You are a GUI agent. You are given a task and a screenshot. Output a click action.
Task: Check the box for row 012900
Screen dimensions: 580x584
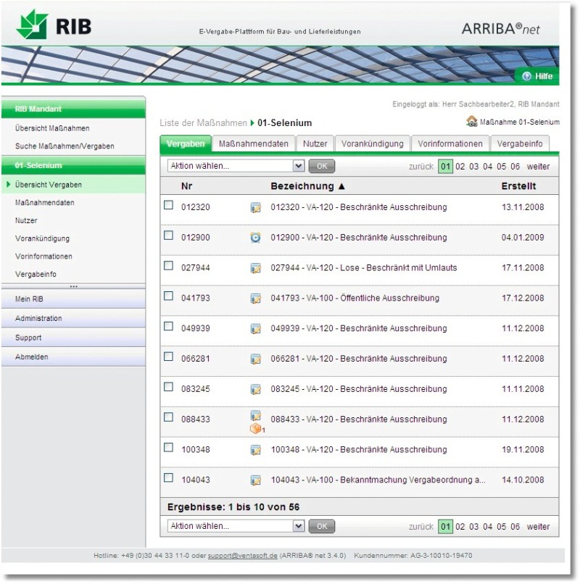[168, 235]
